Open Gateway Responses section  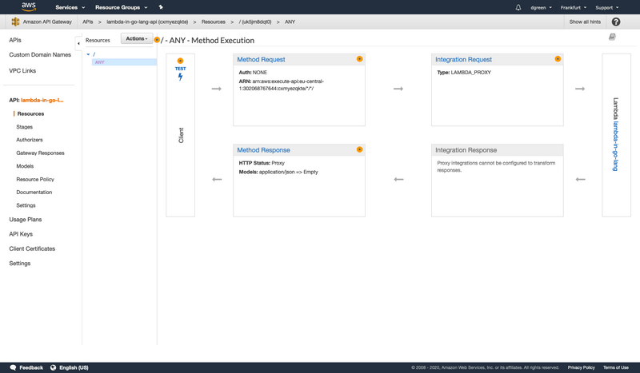click(41, 153)
